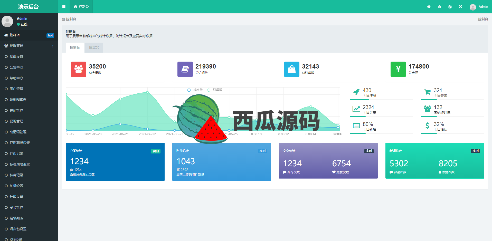Select 控制台 tab in top navbar
The image size is (492, 241).
coord(81,7)
